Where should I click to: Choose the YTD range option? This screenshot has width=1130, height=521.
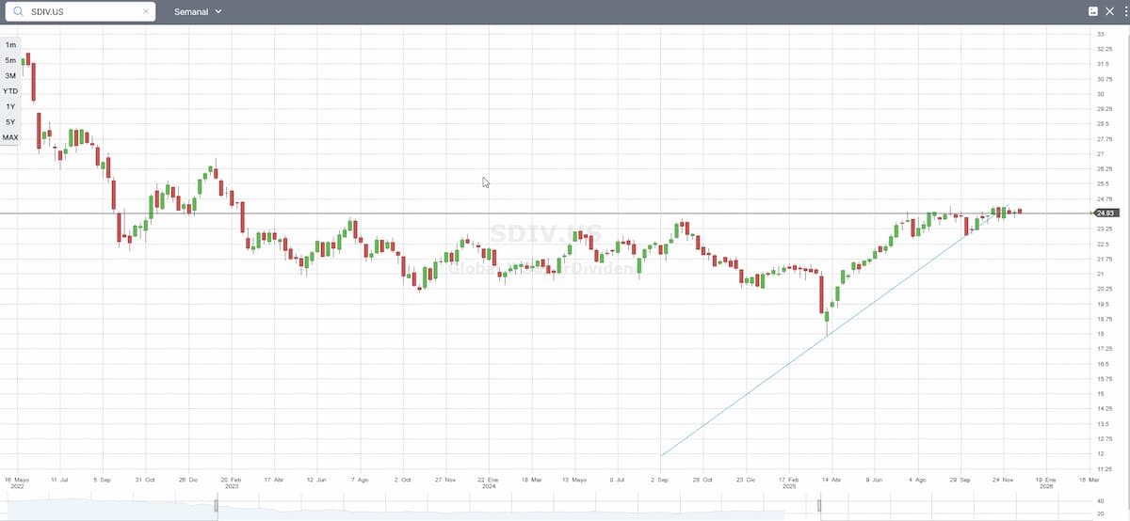[10, 91]
